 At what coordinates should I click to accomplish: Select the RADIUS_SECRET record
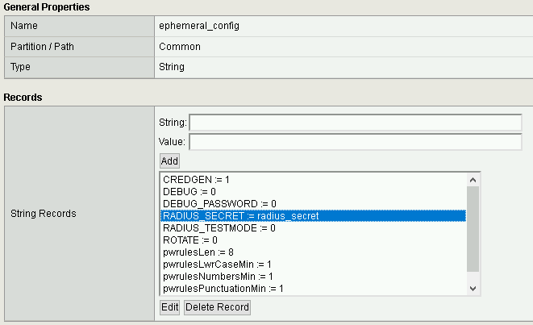313,216
